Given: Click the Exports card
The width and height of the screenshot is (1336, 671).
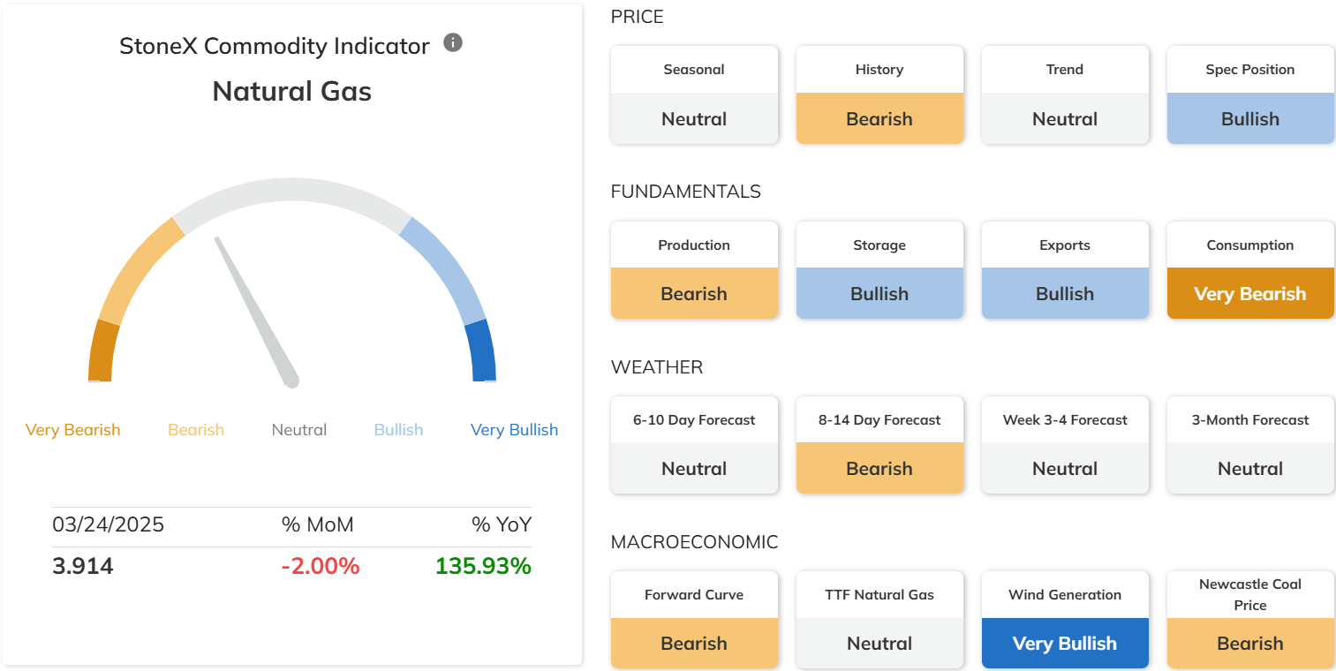Looking at the screenshot, I should [1065, 270].
